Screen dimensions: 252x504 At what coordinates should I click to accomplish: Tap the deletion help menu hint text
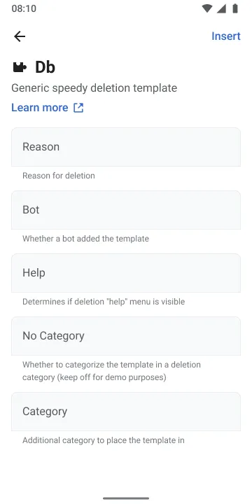[x=104, y=302]
